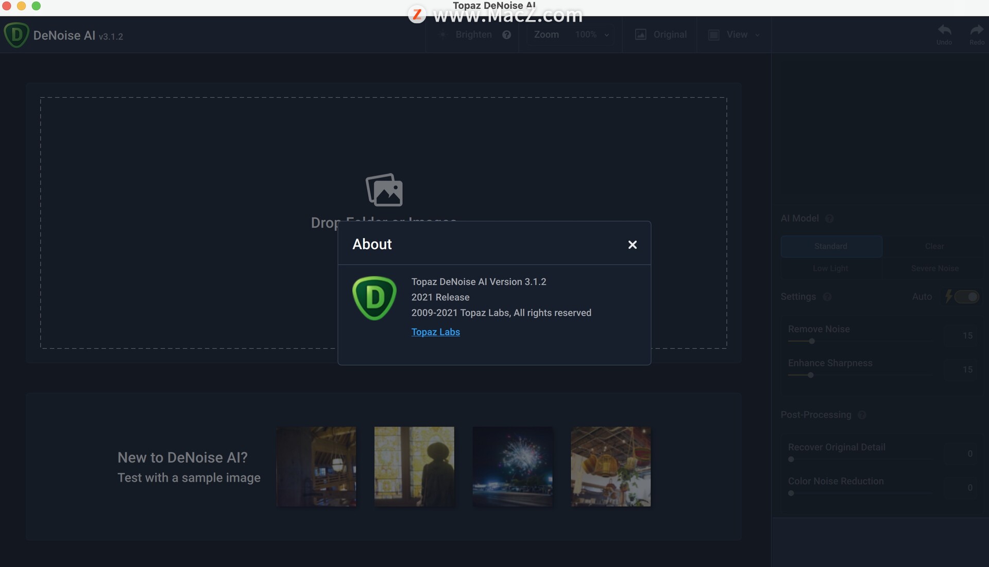Toggle the Auto settings switch

tap(966, 297)
